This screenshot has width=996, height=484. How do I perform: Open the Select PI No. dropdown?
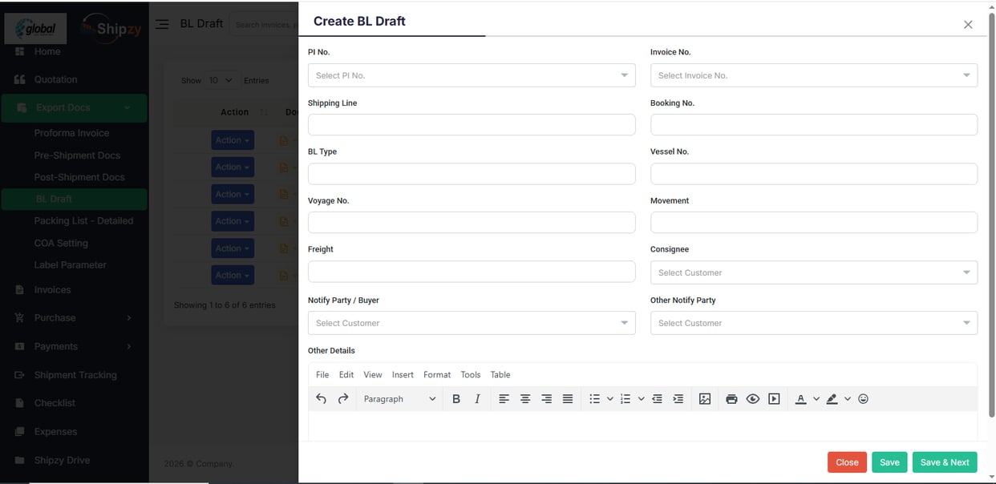coord(472,75)
